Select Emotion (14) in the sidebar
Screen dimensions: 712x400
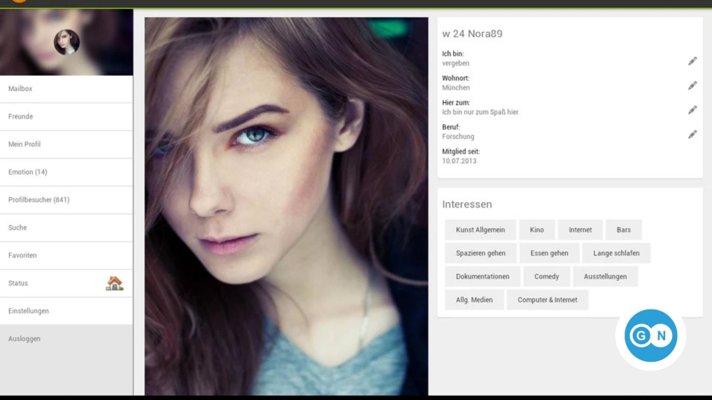tap(28, 172)
